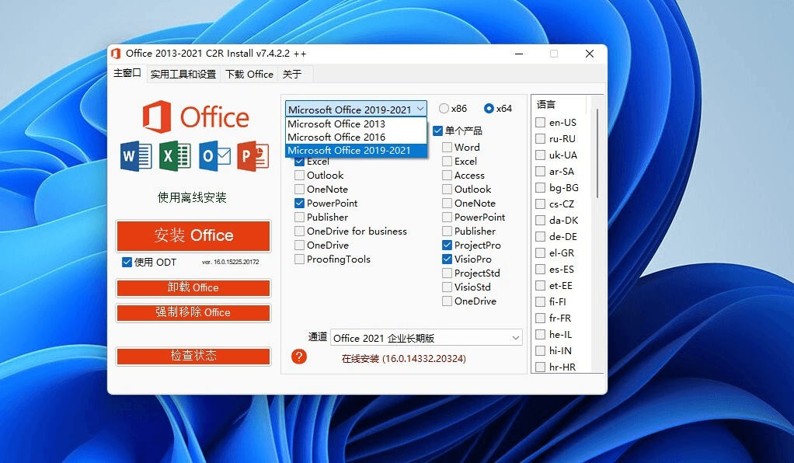Click the Office icon in the title bar
Screen dimensions: 794x463
coord(115,54)
